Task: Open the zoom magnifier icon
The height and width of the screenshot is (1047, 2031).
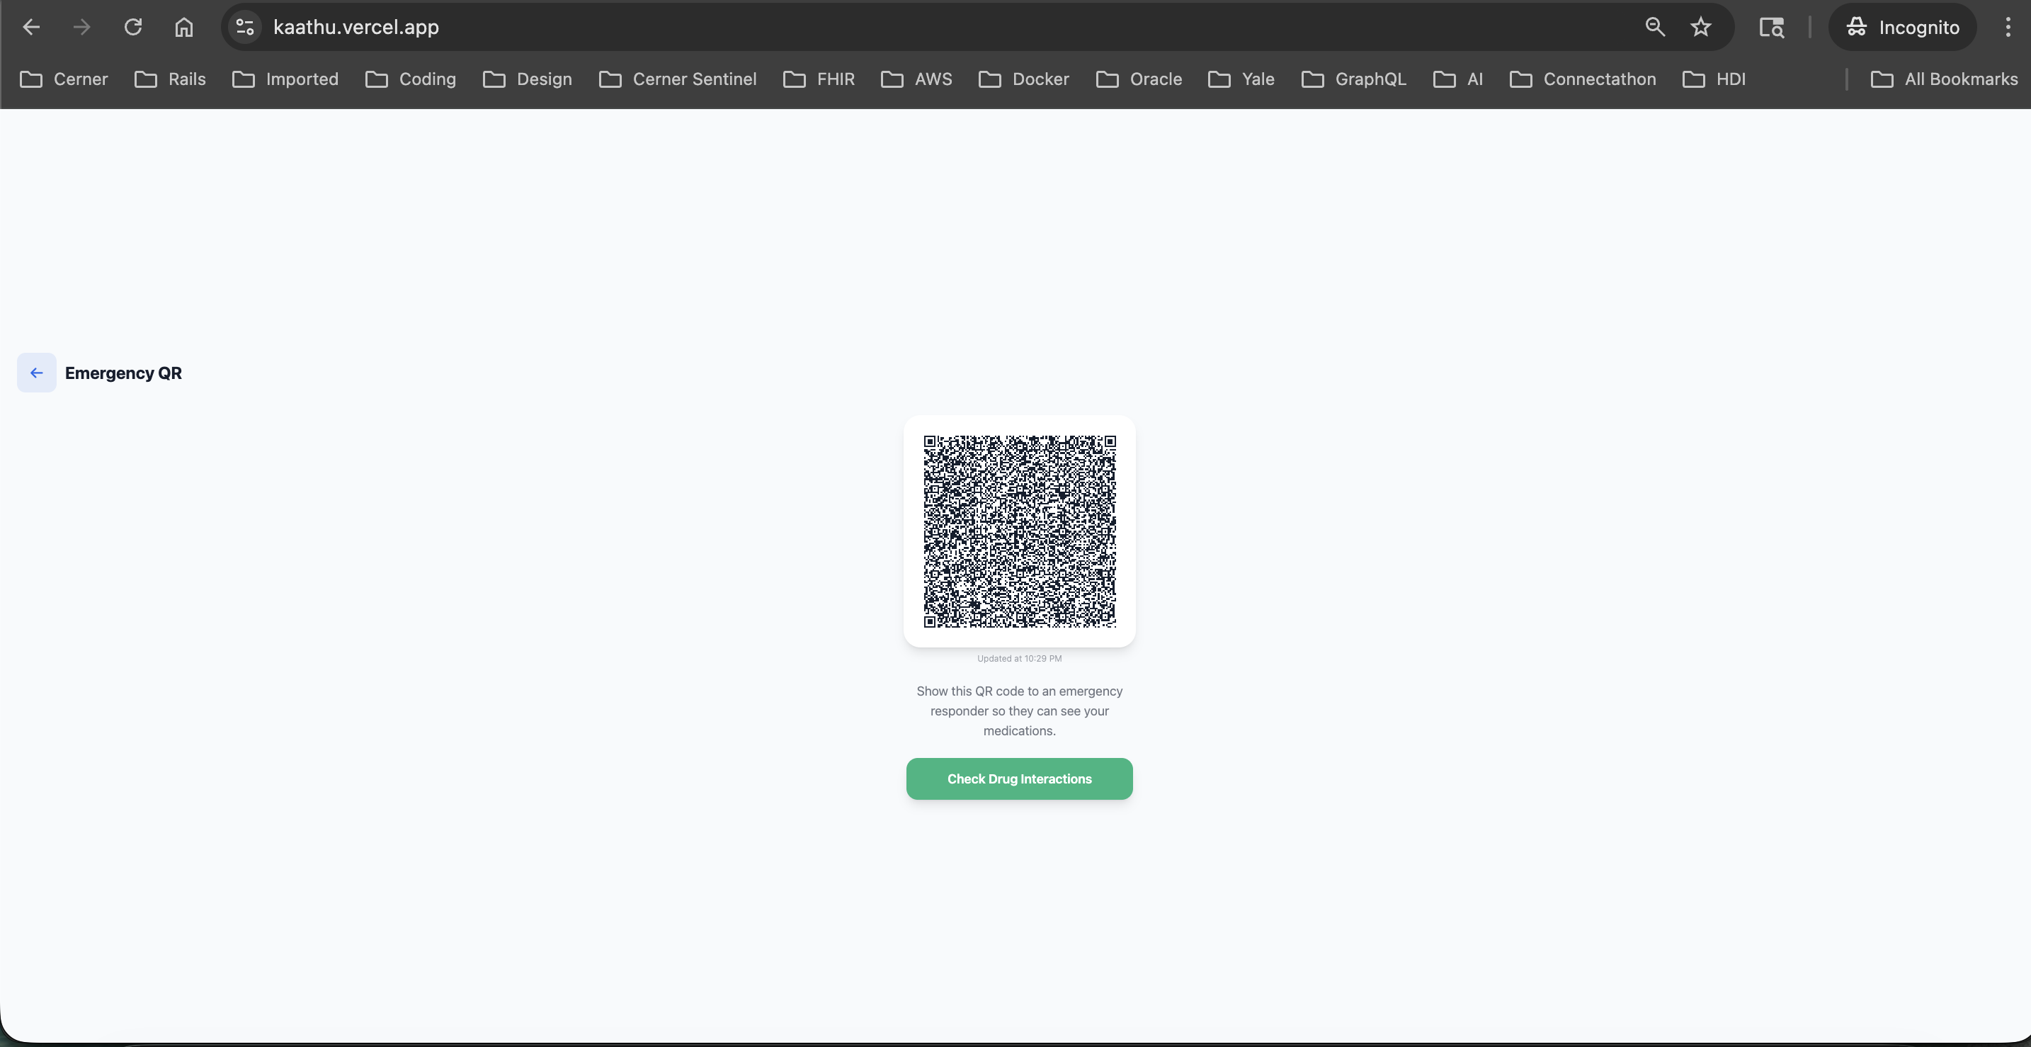Action: tap(1655, 28)
